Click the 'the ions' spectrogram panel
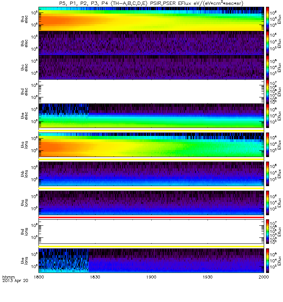Image resolution: width=283 pixels, height=302 pixels. [x=151, y=260]
